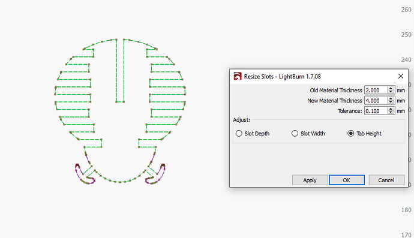Click the Old Material Thickness value field
414x238 pixels.
[376, 91]
